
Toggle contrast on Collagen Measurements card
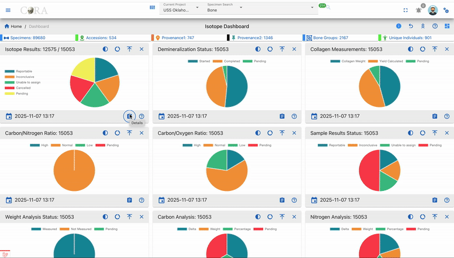[410, 49]
